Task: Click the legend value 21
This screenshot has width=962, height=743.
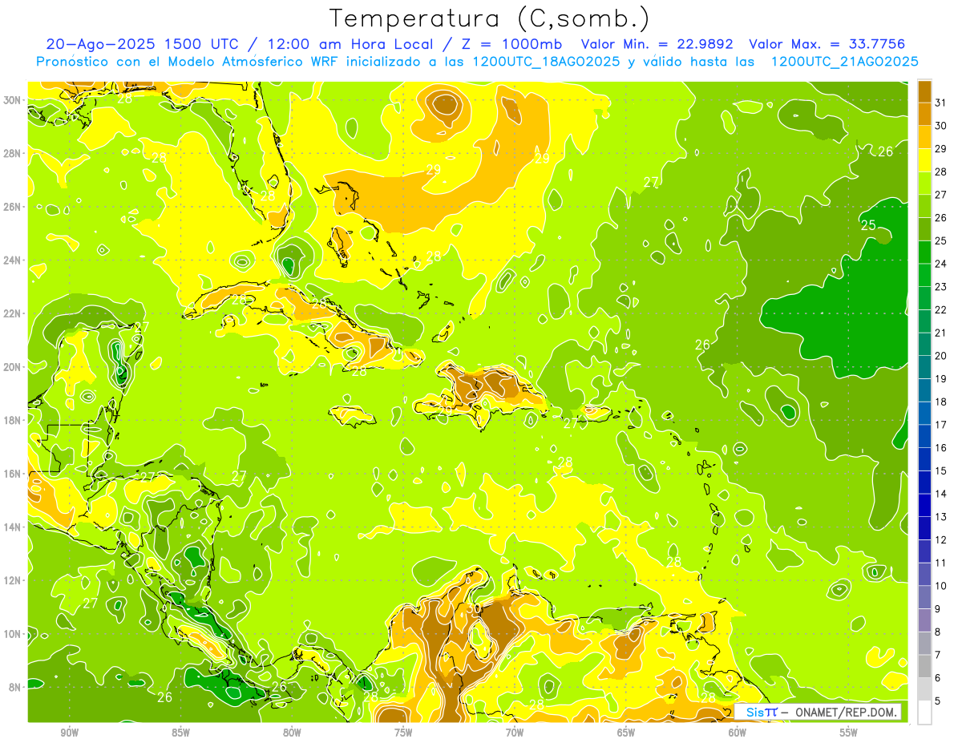Action: 941,333
